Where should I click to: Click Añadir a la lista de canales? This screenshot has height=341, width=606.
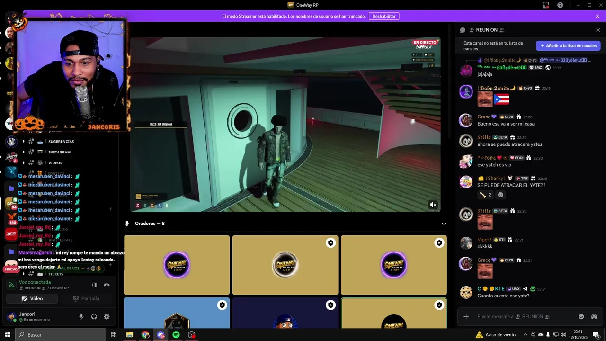pos(568,46)
